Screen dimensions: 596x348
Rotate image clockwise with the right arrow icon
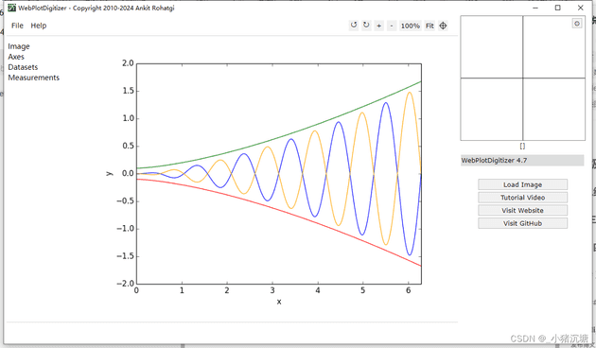coord(366,26)
